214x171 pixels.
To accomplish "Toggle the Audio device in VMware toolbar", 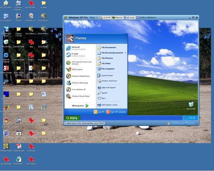I will 130,17.
